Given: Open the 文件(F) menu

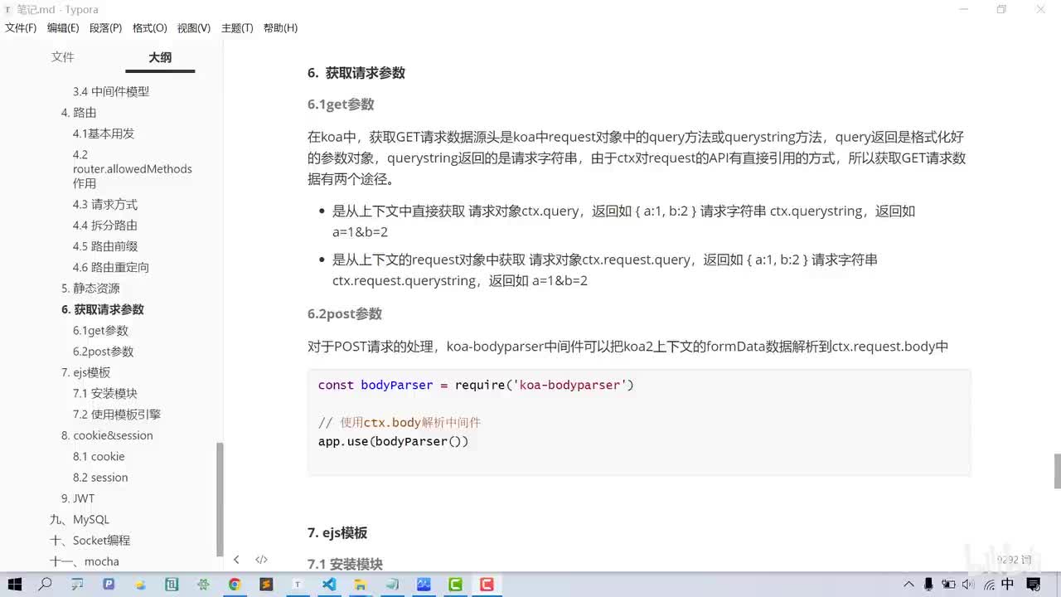Looking at the screenshot, I should click(x=21, y=28).
